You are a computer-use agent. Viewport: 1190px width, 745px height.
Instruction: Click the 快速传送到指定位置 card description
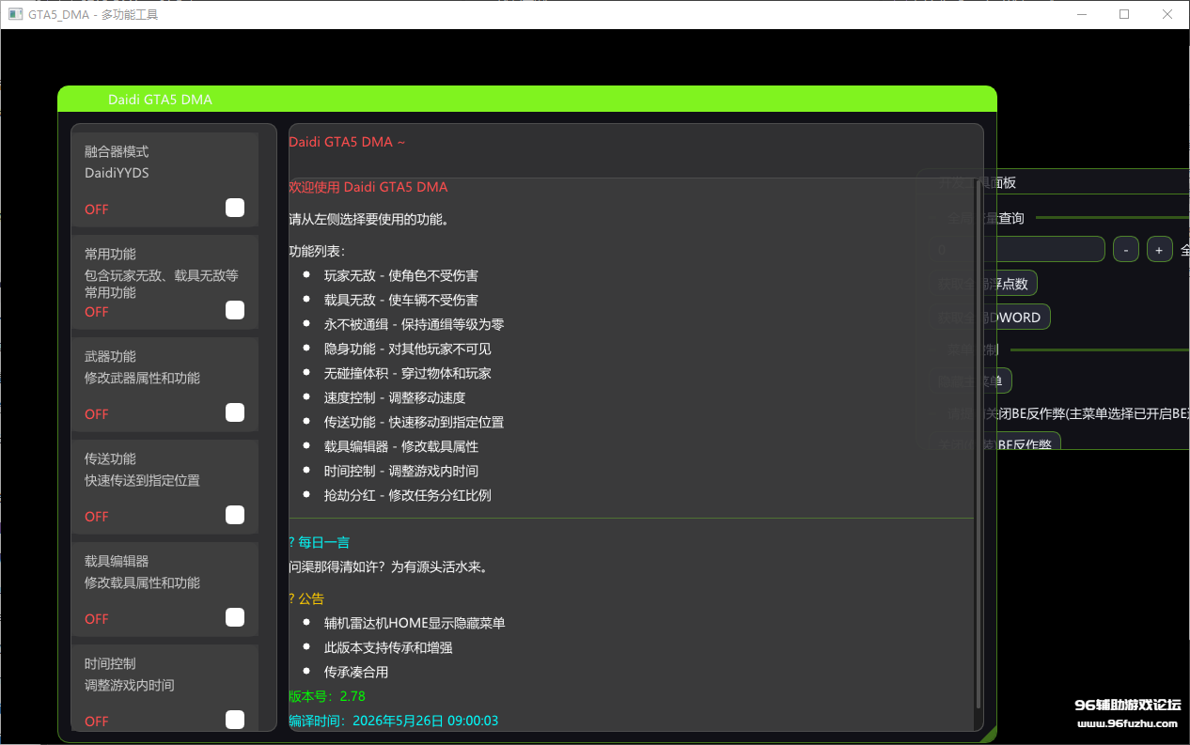click(142, 480)
